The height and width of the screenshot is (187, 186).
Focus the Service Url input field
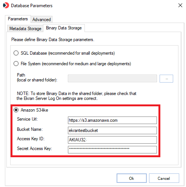pos(112,120)
